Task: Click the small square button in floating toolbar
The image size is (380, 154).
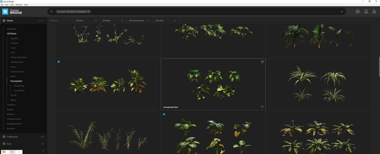Action: pyautogui.click(x=12, y=152)
